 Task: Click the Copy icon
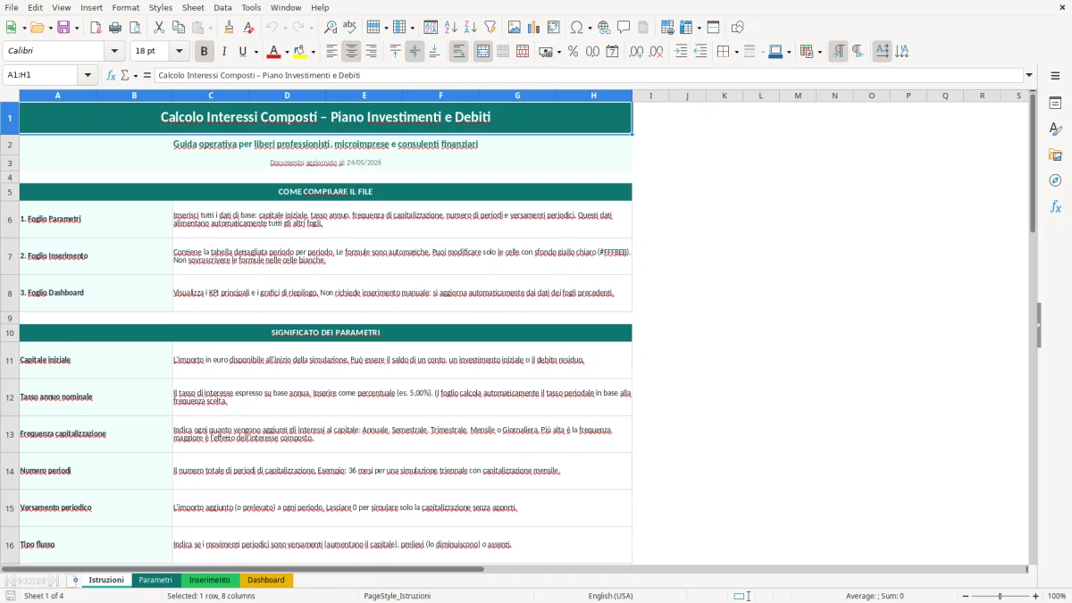coord(179,28)
